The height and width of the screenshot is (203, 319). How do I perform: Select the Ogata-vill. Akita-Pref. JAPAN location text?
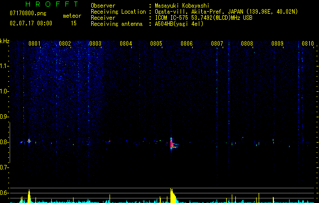[226, 12]
